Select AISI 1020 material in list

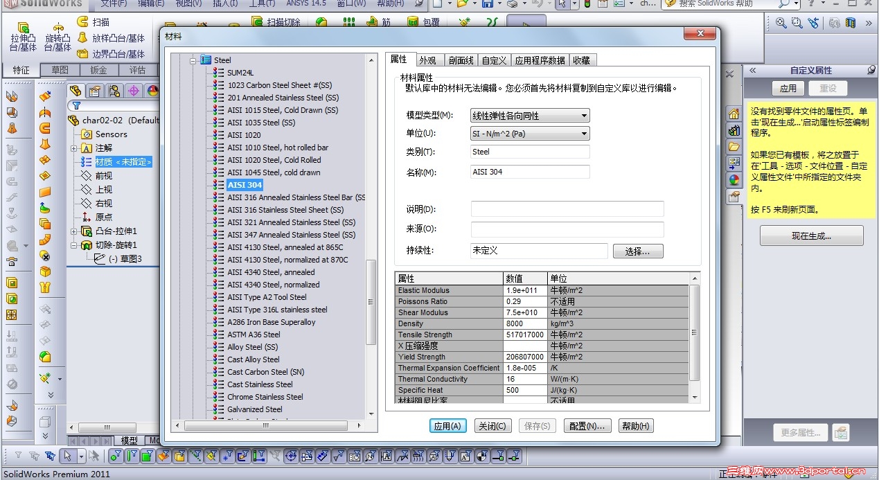[244, 135]
